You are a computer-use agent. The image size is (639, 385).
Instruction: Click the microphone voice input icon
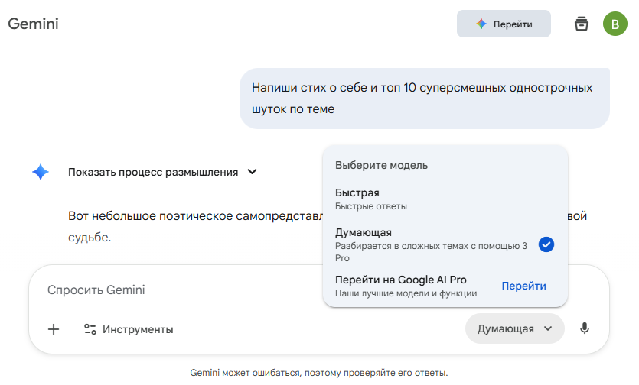[585, 328]
